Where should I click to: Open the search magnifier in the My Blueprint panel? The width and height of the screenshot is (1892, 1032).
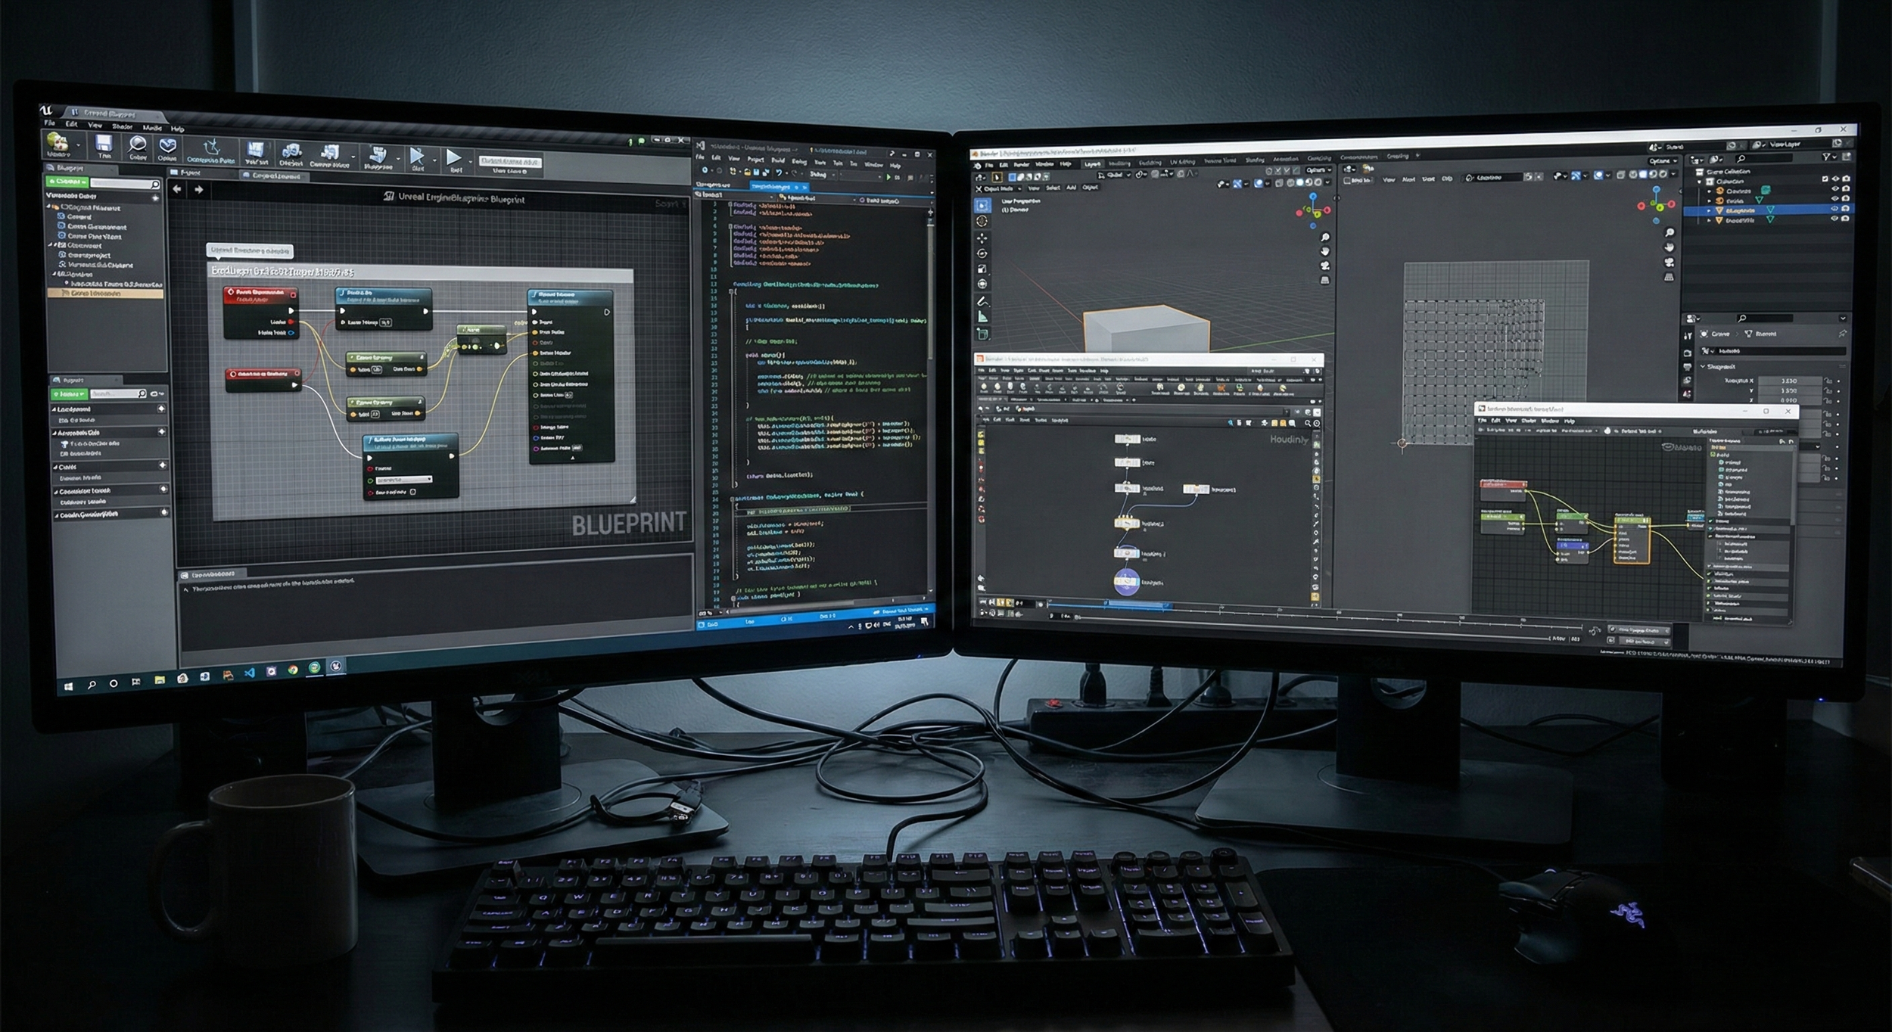156,185
